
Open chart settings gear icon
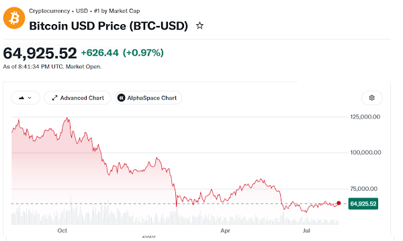coord(372,98)
